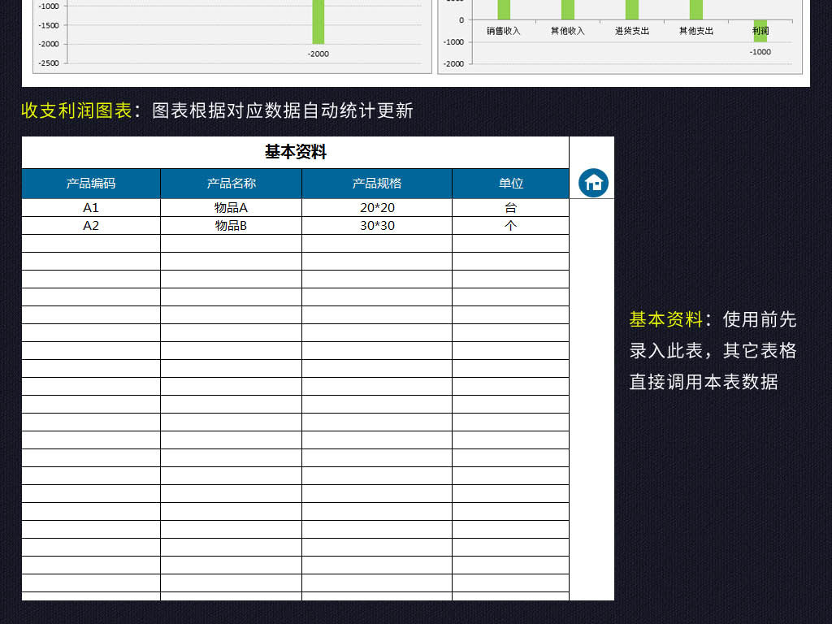This screenshot has height=624, width=832.
Task: Click the cell containing A1
Action: click(x=91, y=207)
